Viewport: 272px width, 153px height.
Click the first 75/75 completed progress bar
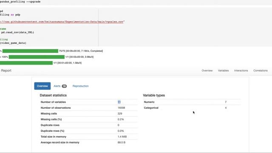click(x=30, y=51)
